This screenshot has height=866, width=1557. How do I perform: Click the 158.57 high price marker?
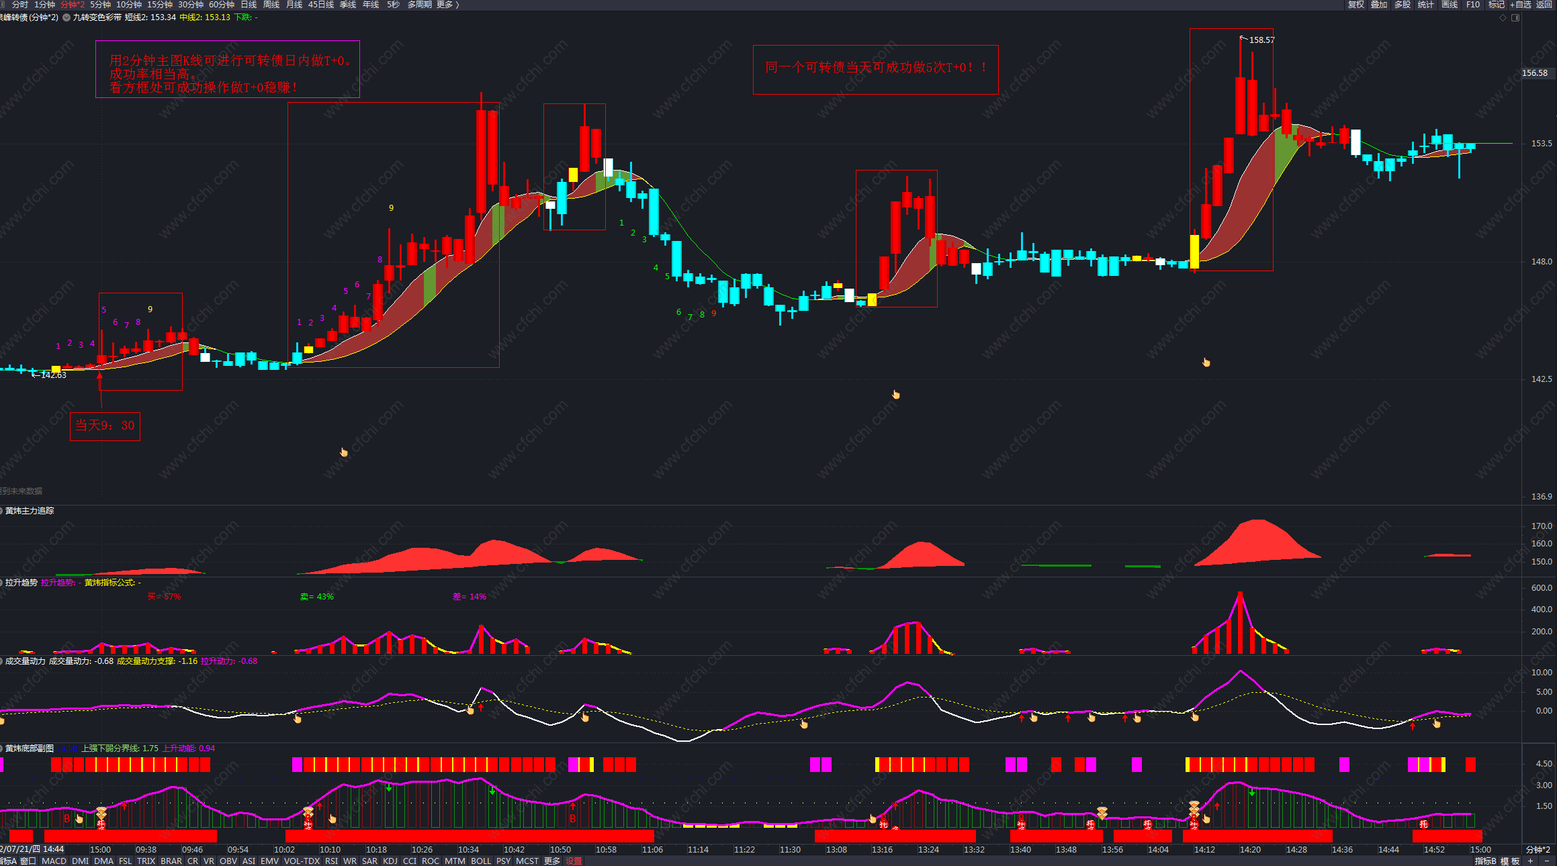pos(1261,40)
